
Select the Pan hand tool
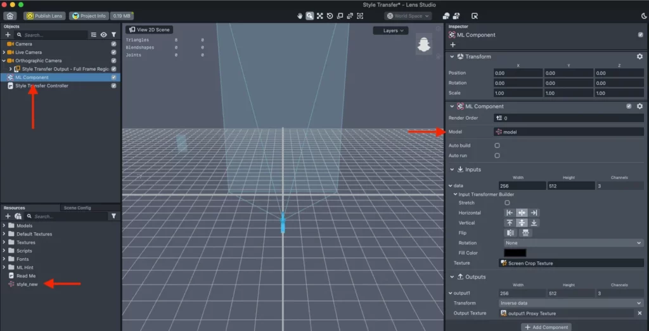(x=300, y=16)
